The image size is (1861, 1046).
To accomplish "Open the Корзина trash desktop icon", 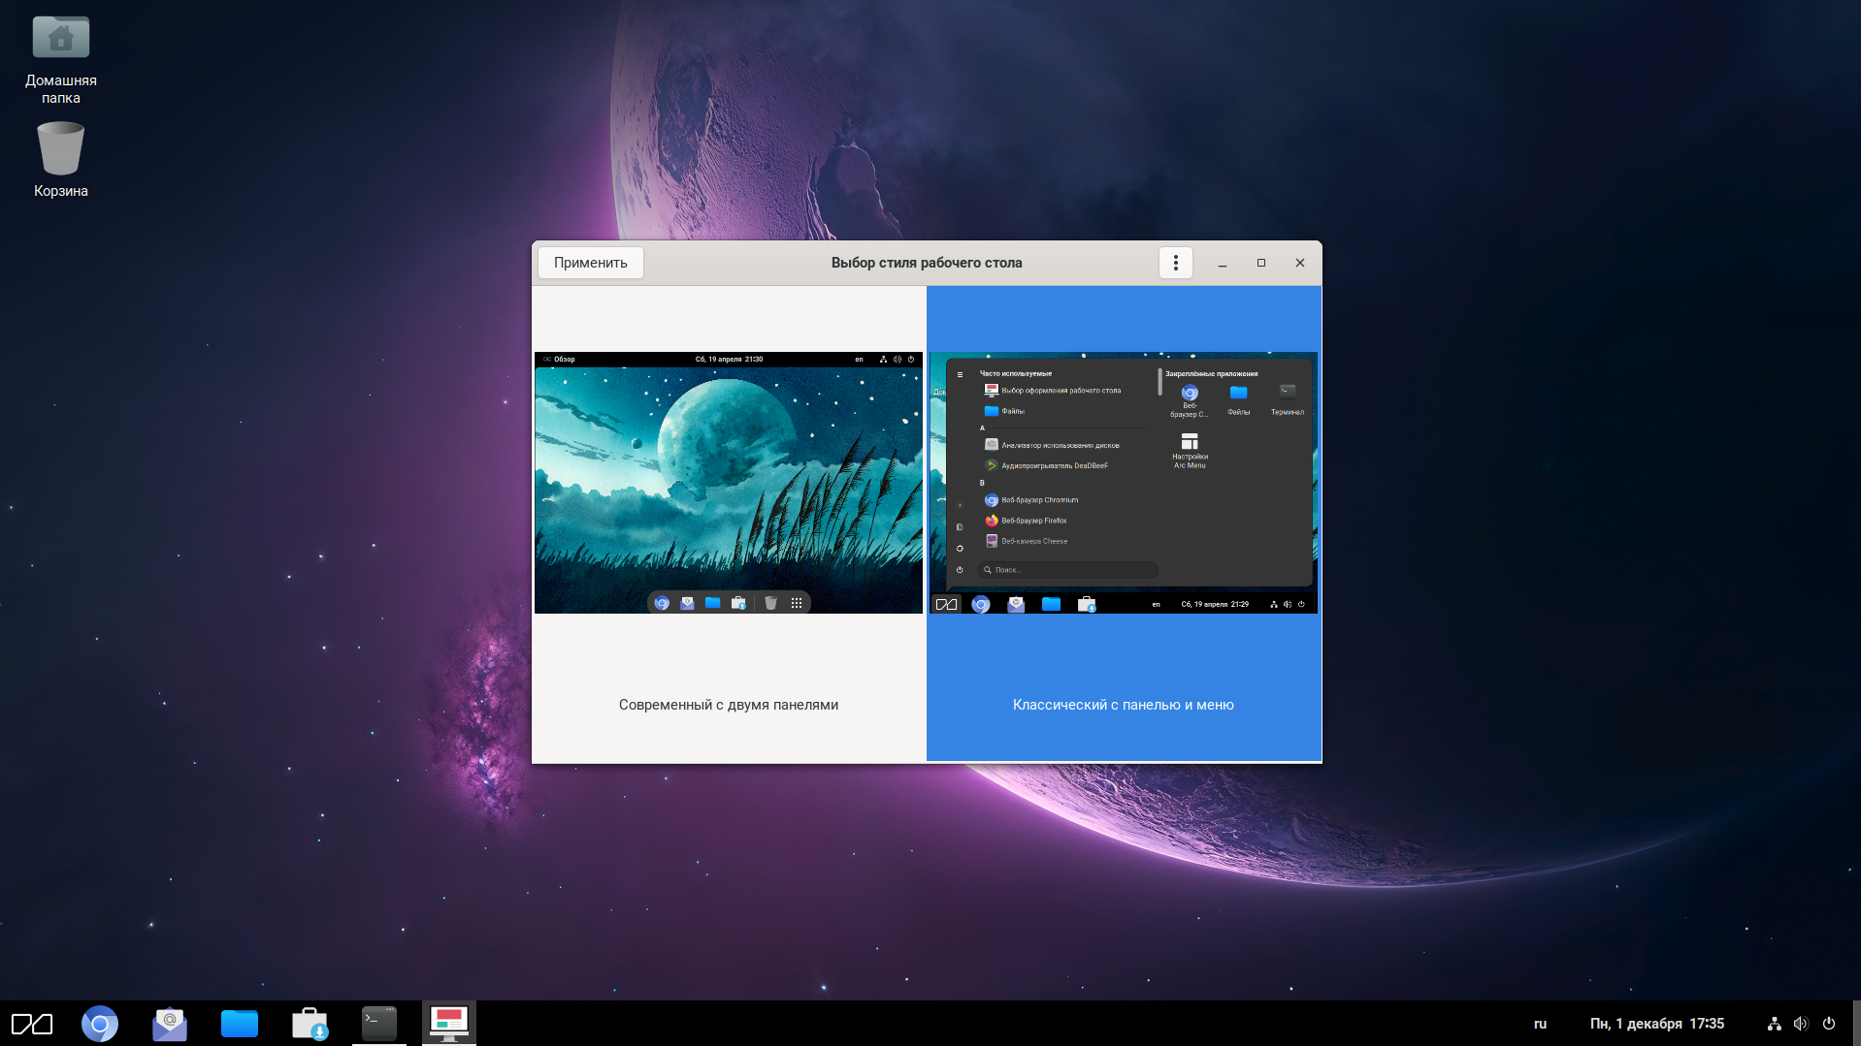I will [x=60, y=160].
